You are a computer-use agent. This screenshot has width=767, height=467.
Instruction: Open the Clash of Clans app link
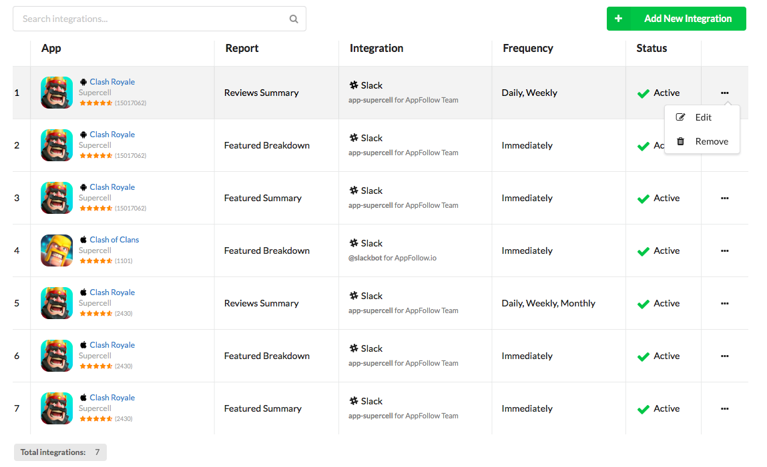click(114, 240)
